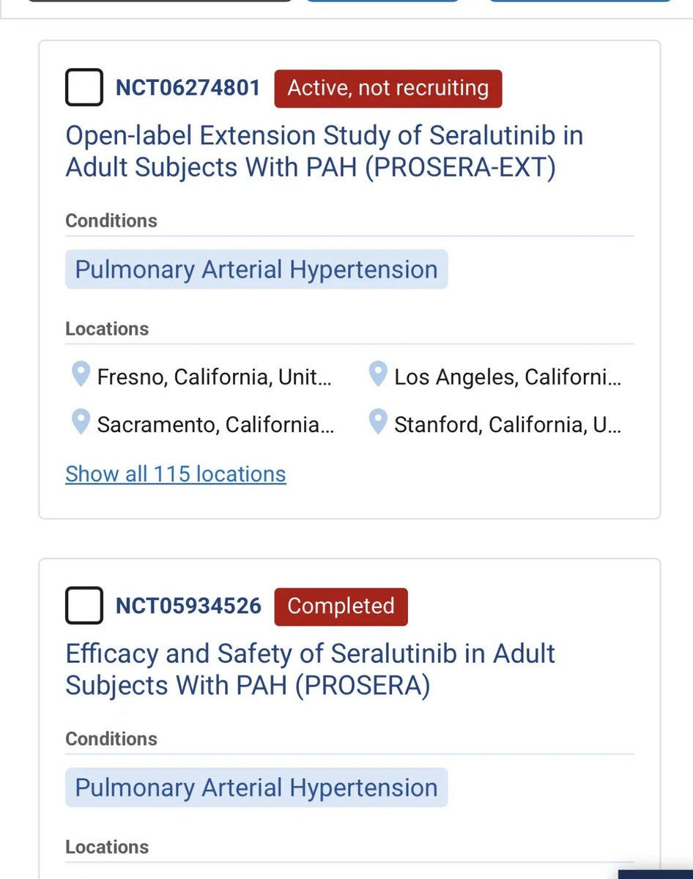Open the NCT05934526 study ID link

[188, 606]
